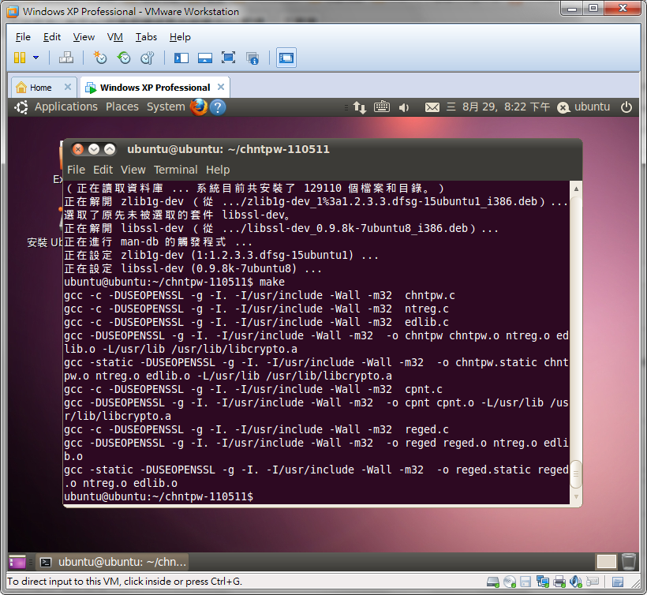
Task: Open VMware File menu
Action: [23, 37]
